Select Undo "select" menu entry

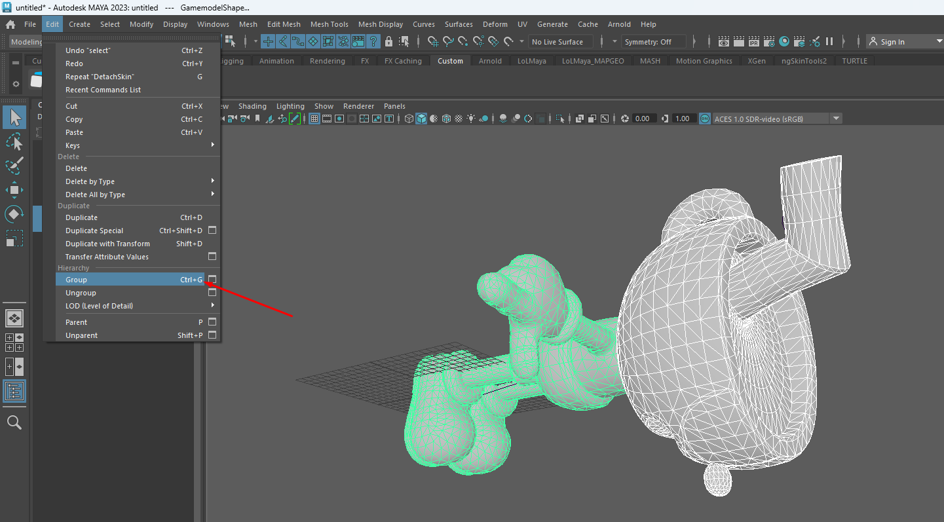138,50
